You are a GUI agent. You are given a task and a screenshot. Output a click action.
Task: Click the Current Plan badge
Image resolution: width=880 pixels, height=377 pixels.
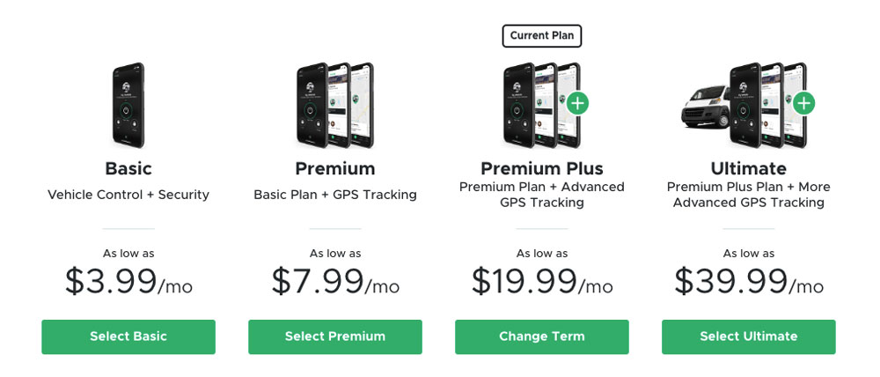pyautogui.click(x=541, y=36)
